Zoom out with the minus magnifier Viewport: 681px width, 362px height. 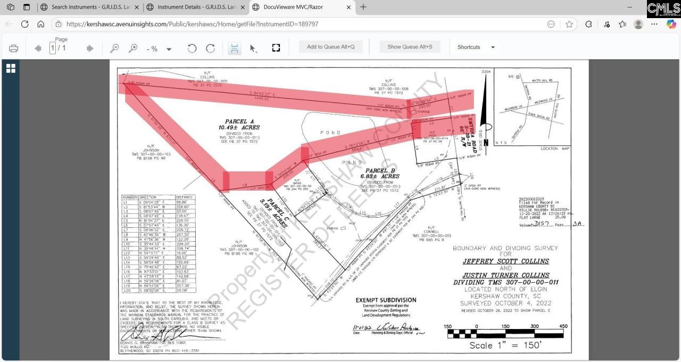114,48
